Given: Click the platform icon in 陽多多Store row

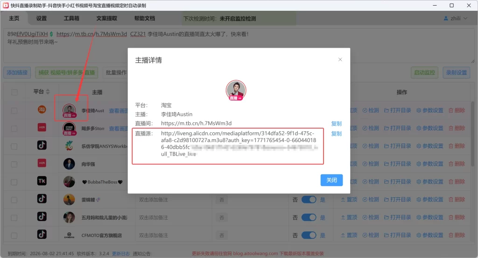Looking at the screenshot, I should coord(42,127).
